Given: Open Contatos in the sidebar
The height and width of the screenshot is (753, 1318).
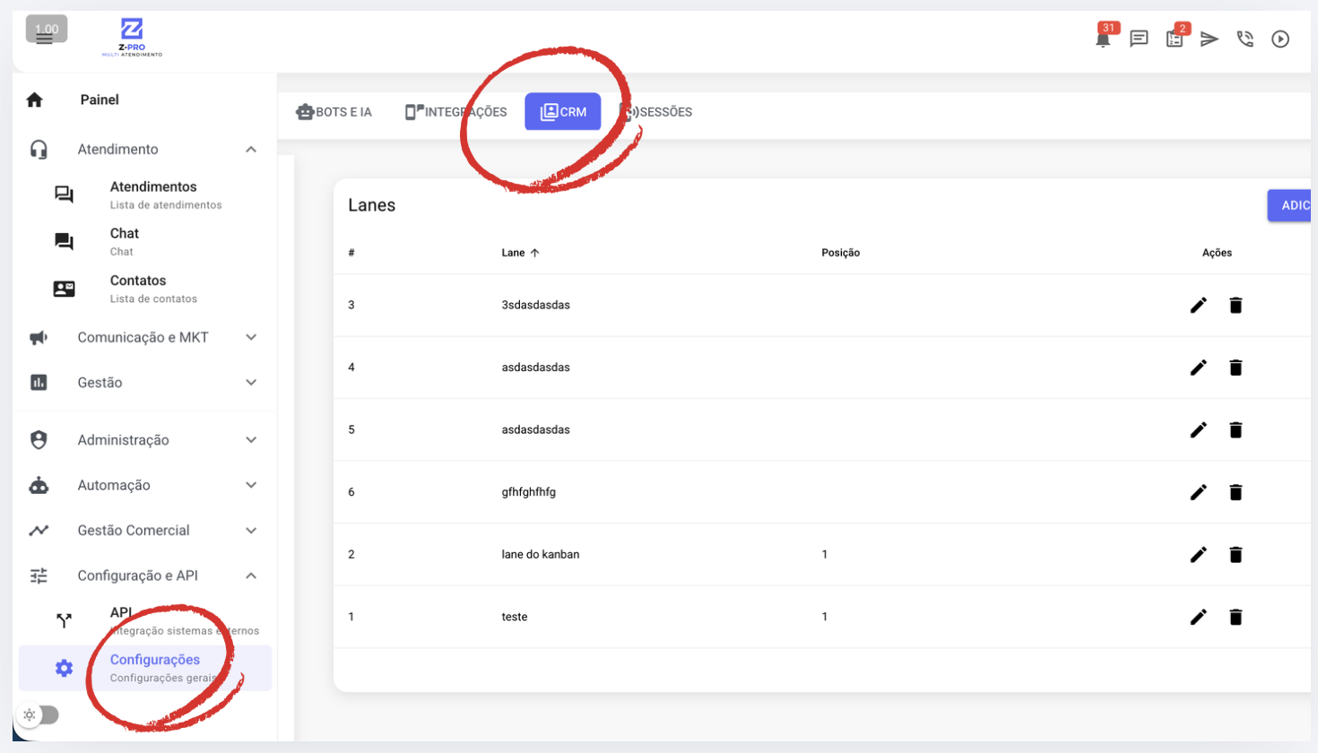Looking at the screenshot, I should pos(138,288).
